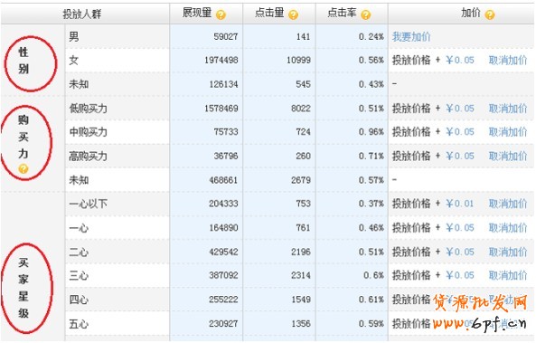Cancel the markup for 女 row
This screenshot has height=343, width=536.
(x=508, y=61)
